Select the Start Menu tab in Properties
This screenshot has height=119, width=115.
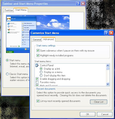[x=21, y=10]
